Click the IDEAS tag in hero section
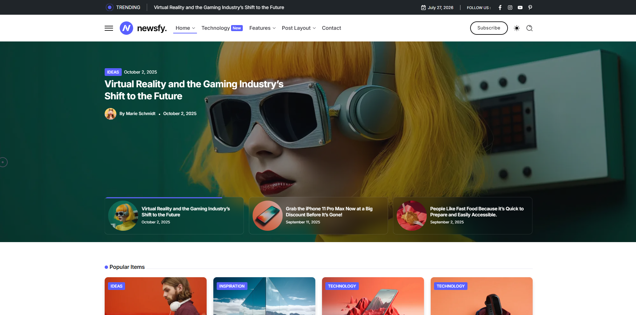 tap(113, 72)
